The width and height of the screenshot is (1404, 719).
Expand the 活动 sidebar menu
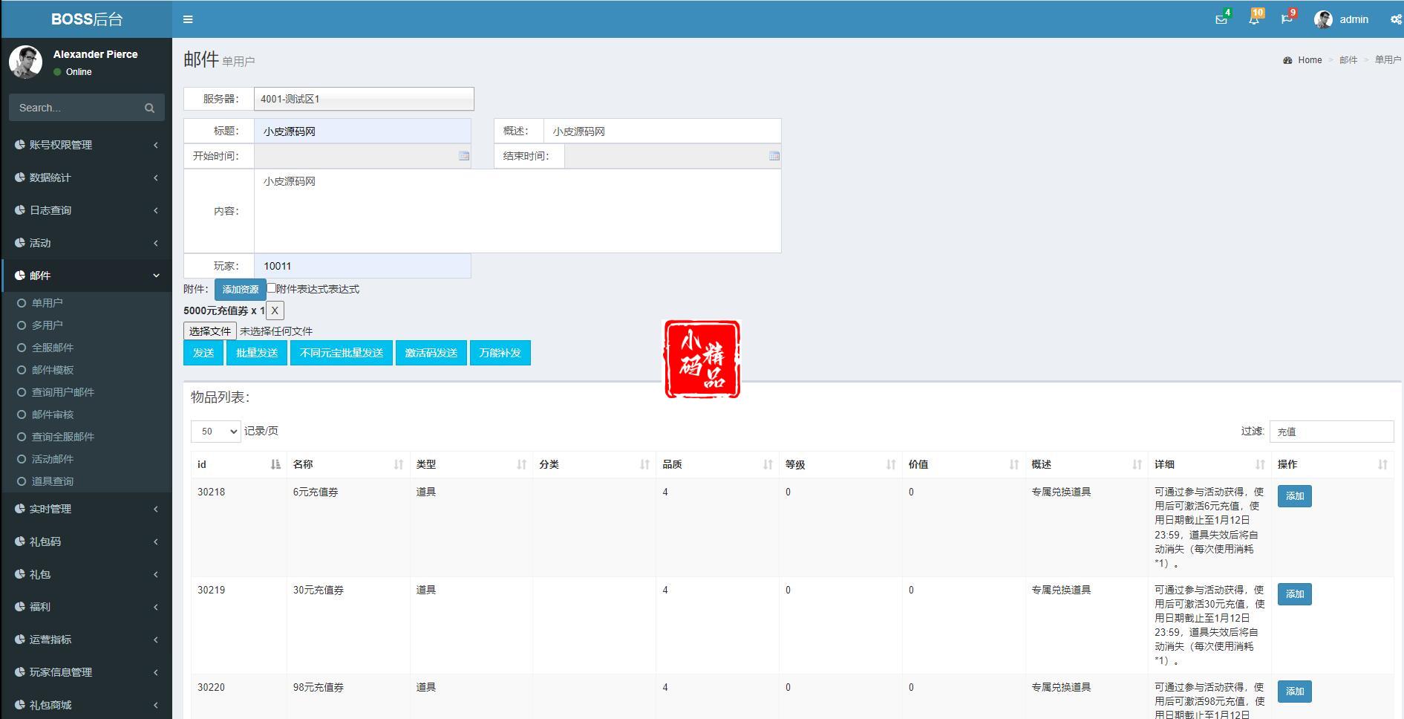click(x=87, y=243)
